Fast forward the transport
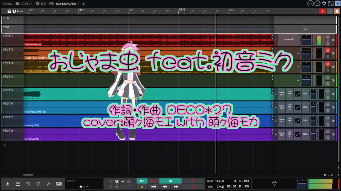Screen dimensions: 341x191 coord(176,186)
